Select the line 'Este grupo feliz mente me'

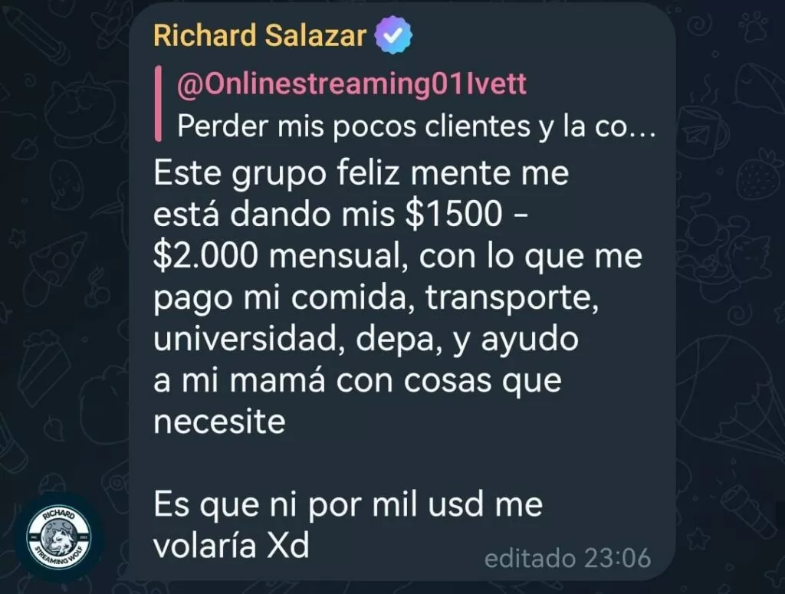click(361, 173)
